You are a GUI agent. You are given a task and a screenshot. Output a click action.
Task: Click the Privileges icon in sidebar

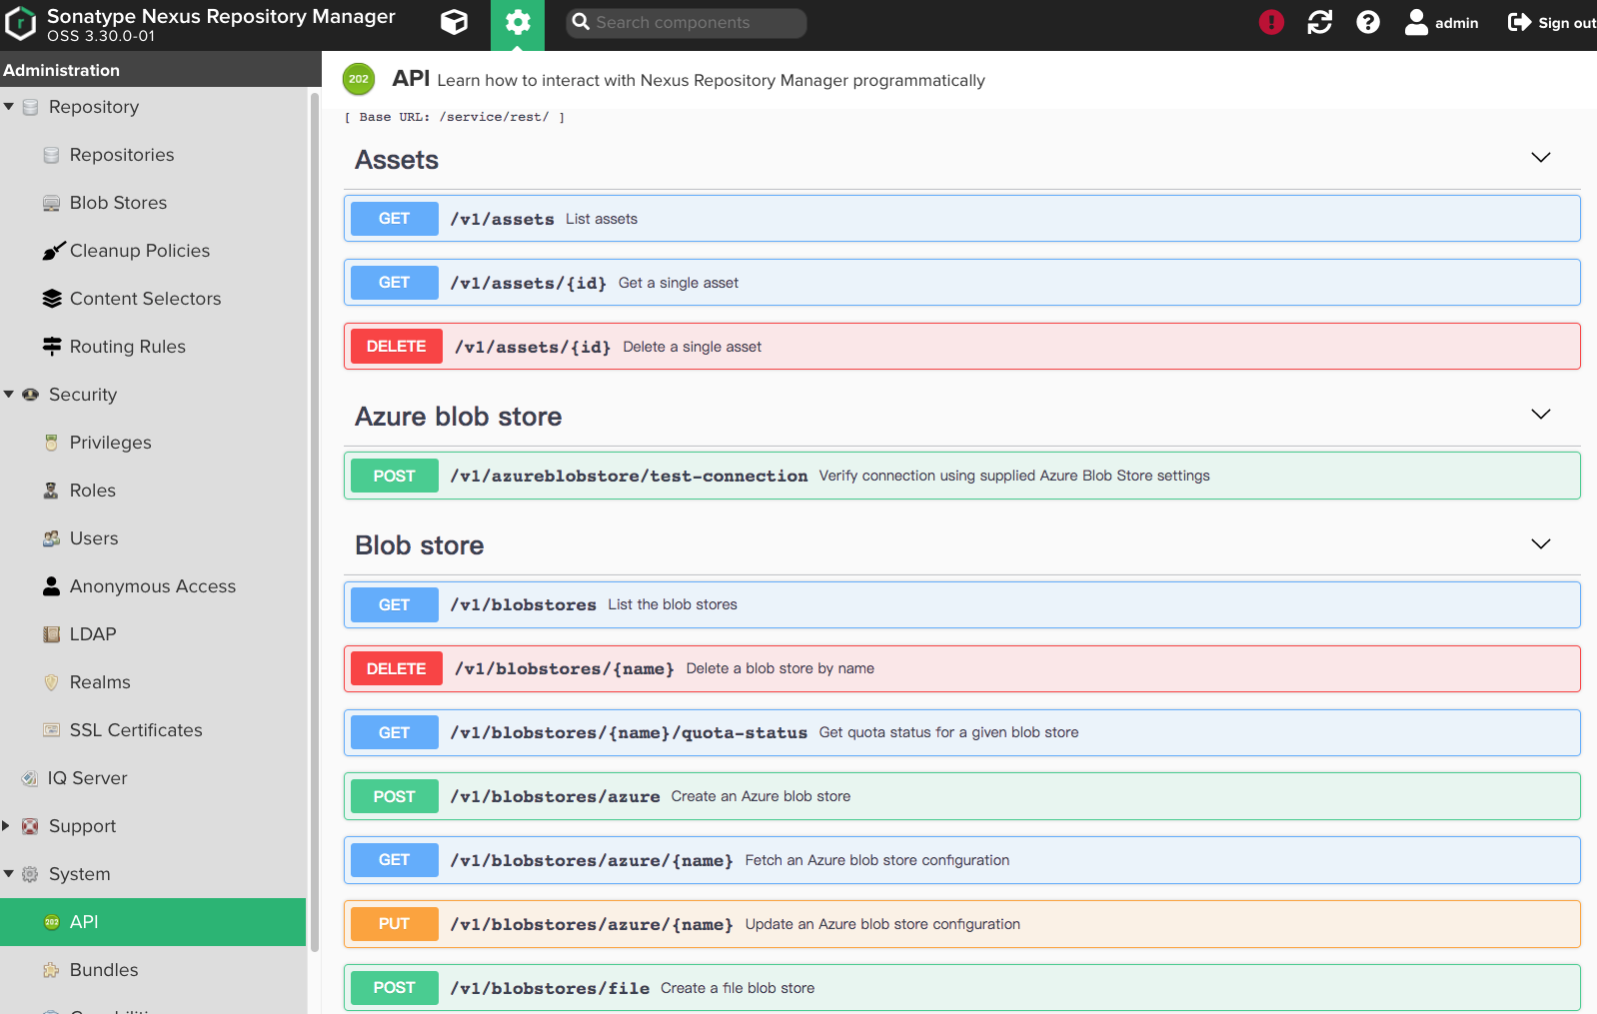pyautogui.click(x=52, y=443)
